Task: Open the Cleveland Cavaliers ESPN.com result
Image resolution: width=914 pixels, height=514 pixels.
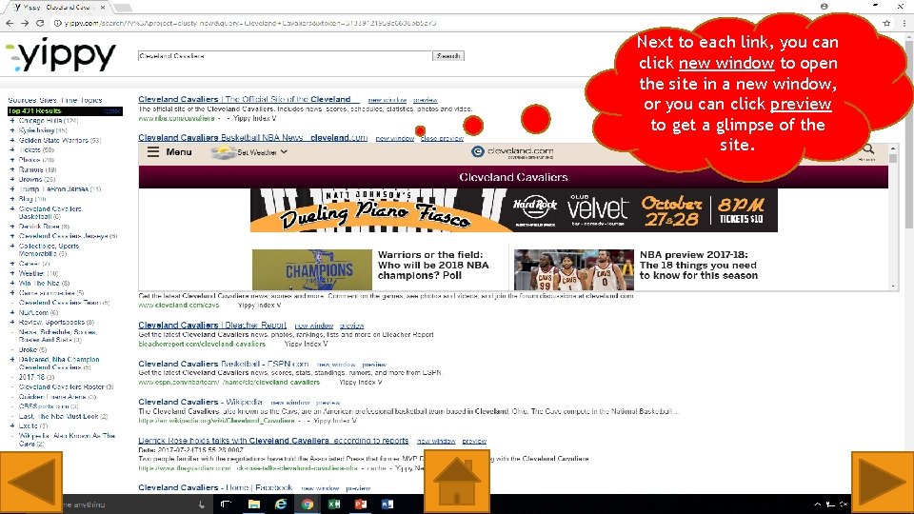Action: [x=224, y=364]
